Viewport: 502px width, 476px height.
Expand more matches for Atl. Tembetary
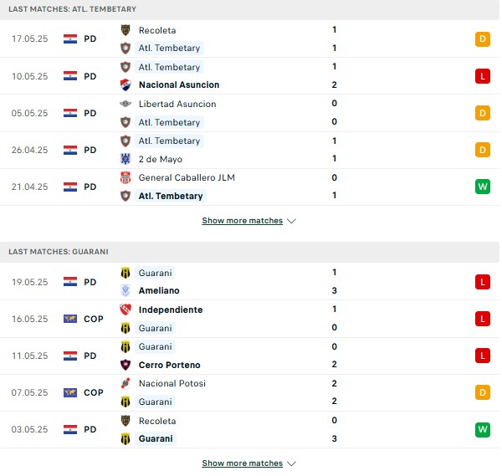(243, 221)
